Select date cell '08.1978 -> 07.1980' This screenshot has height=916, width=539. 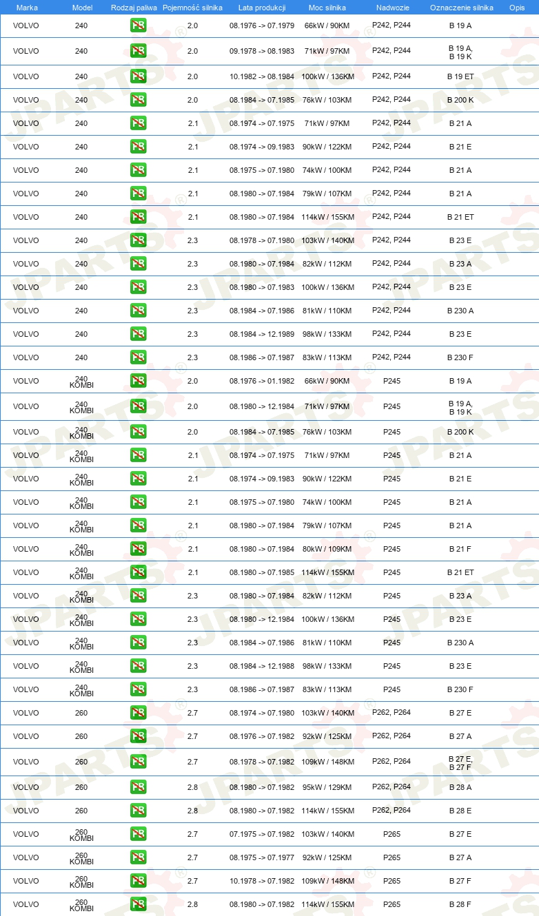(262, 240)
